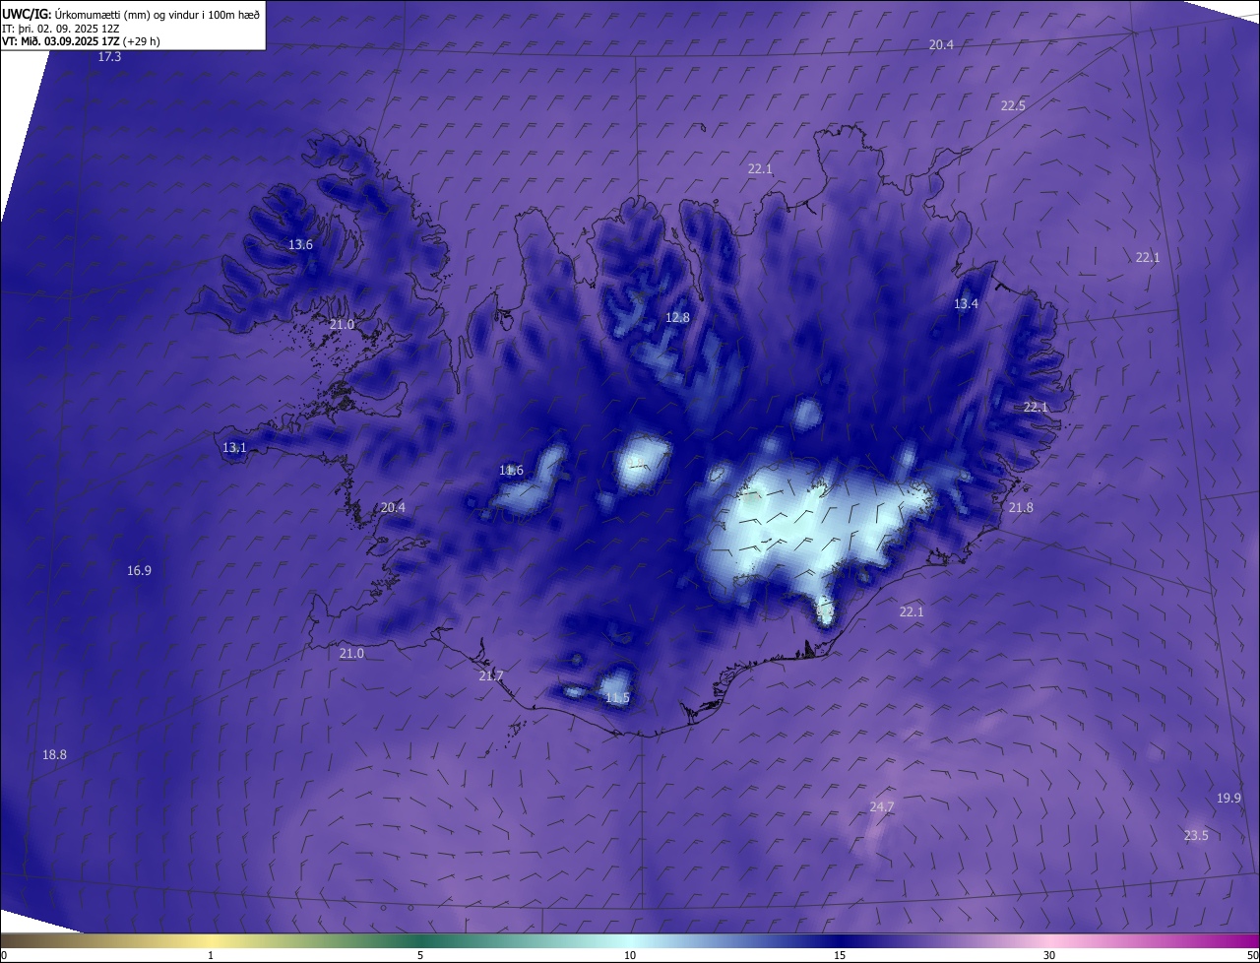Click the 21.7 value label
The height and width of the screenshot is (963, 1260).
pos(490,675)
